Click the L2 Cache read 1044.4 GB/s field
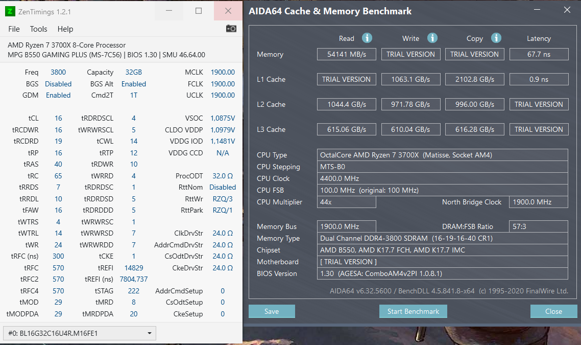Image resolution: width=581 pixels, height=345 pixels. click(347, 104)
